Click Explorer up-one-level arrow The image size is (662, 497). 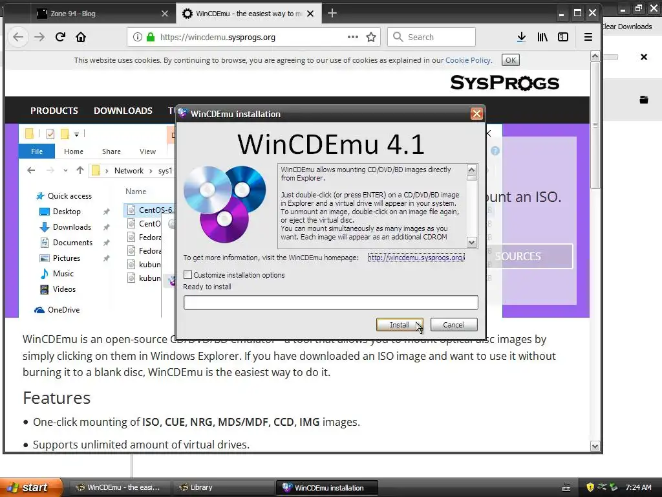coord(80,170)
